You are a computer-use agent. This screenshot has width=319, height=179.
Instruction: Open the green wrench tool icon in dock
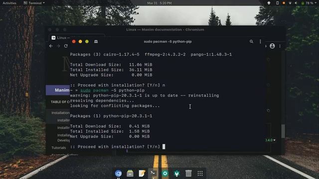[176, 174]
